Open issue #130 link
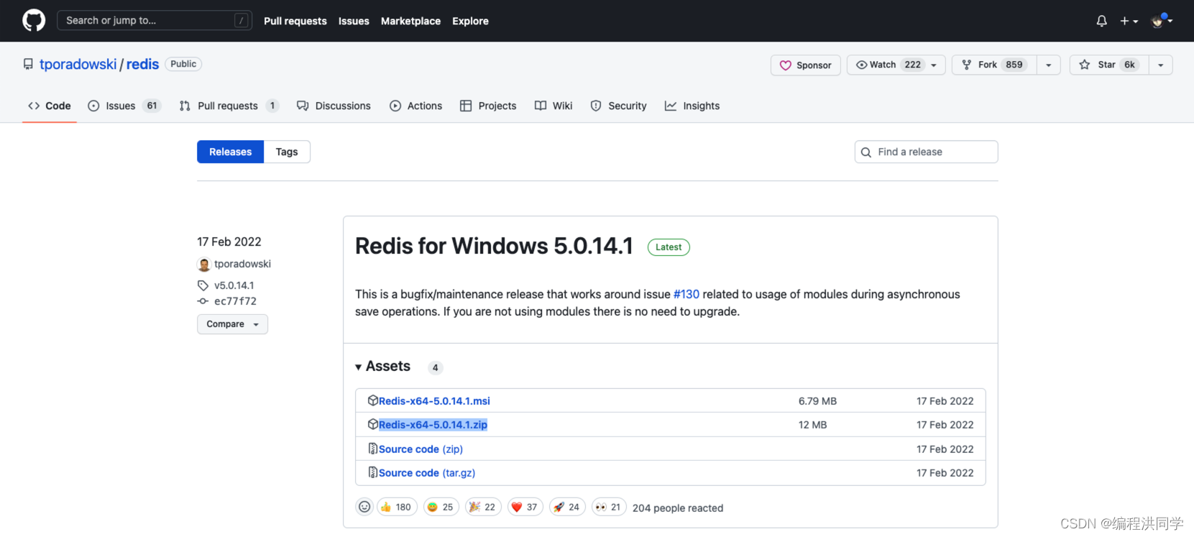 click(x=686, y=294)
